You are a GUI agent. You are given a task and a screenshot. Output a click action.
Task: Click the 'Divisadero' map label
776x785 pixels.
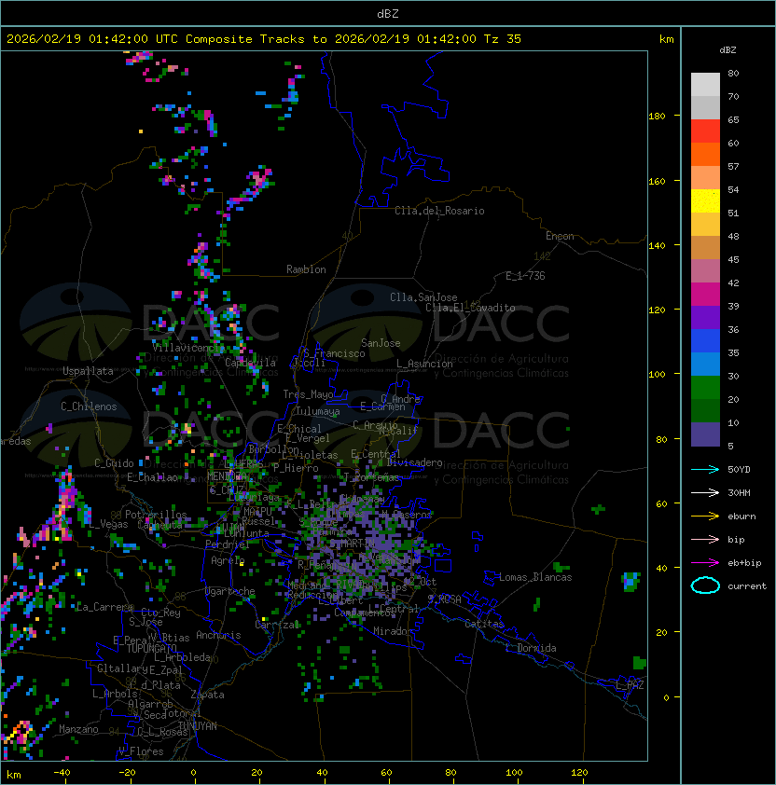414,462
